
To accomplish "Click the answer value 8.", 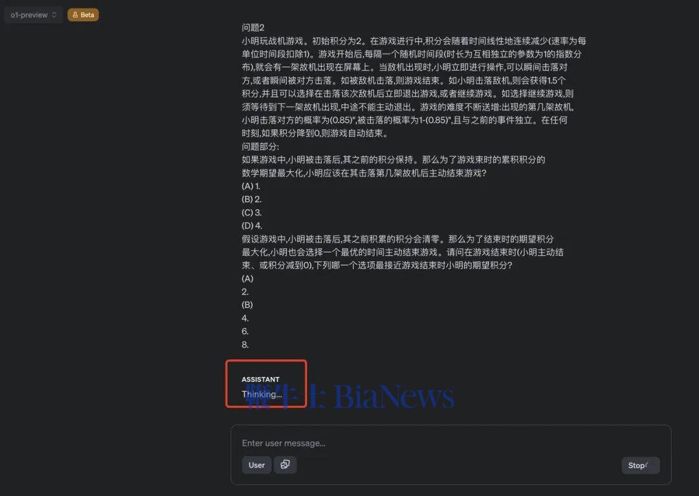I will click(245, 345).
